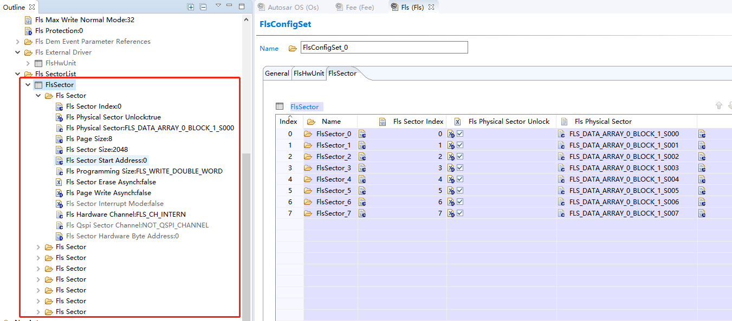Click the FlsSector_7 name cell
The image size is (732, 321).
coord(334,213)
